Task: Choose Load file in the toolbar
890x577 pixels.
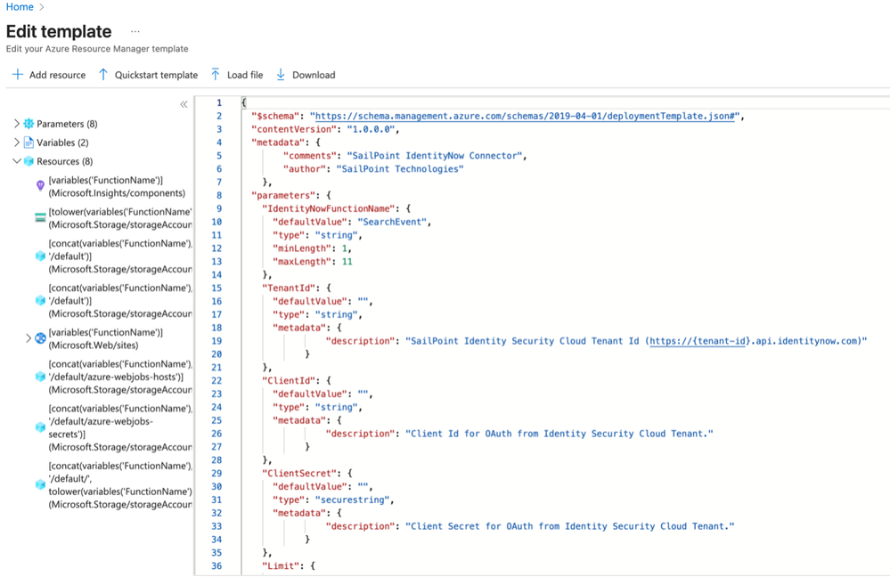Action: (x=245, y=75)
